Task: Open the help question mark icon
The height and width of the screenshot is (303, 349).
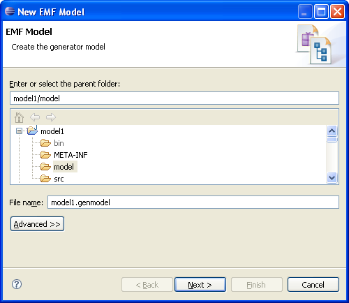Action: coord(17,284)
